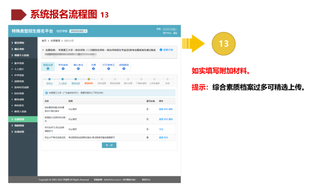Click the orange 附加材料 step dot
329x185 pixels.
pos(89,79)
